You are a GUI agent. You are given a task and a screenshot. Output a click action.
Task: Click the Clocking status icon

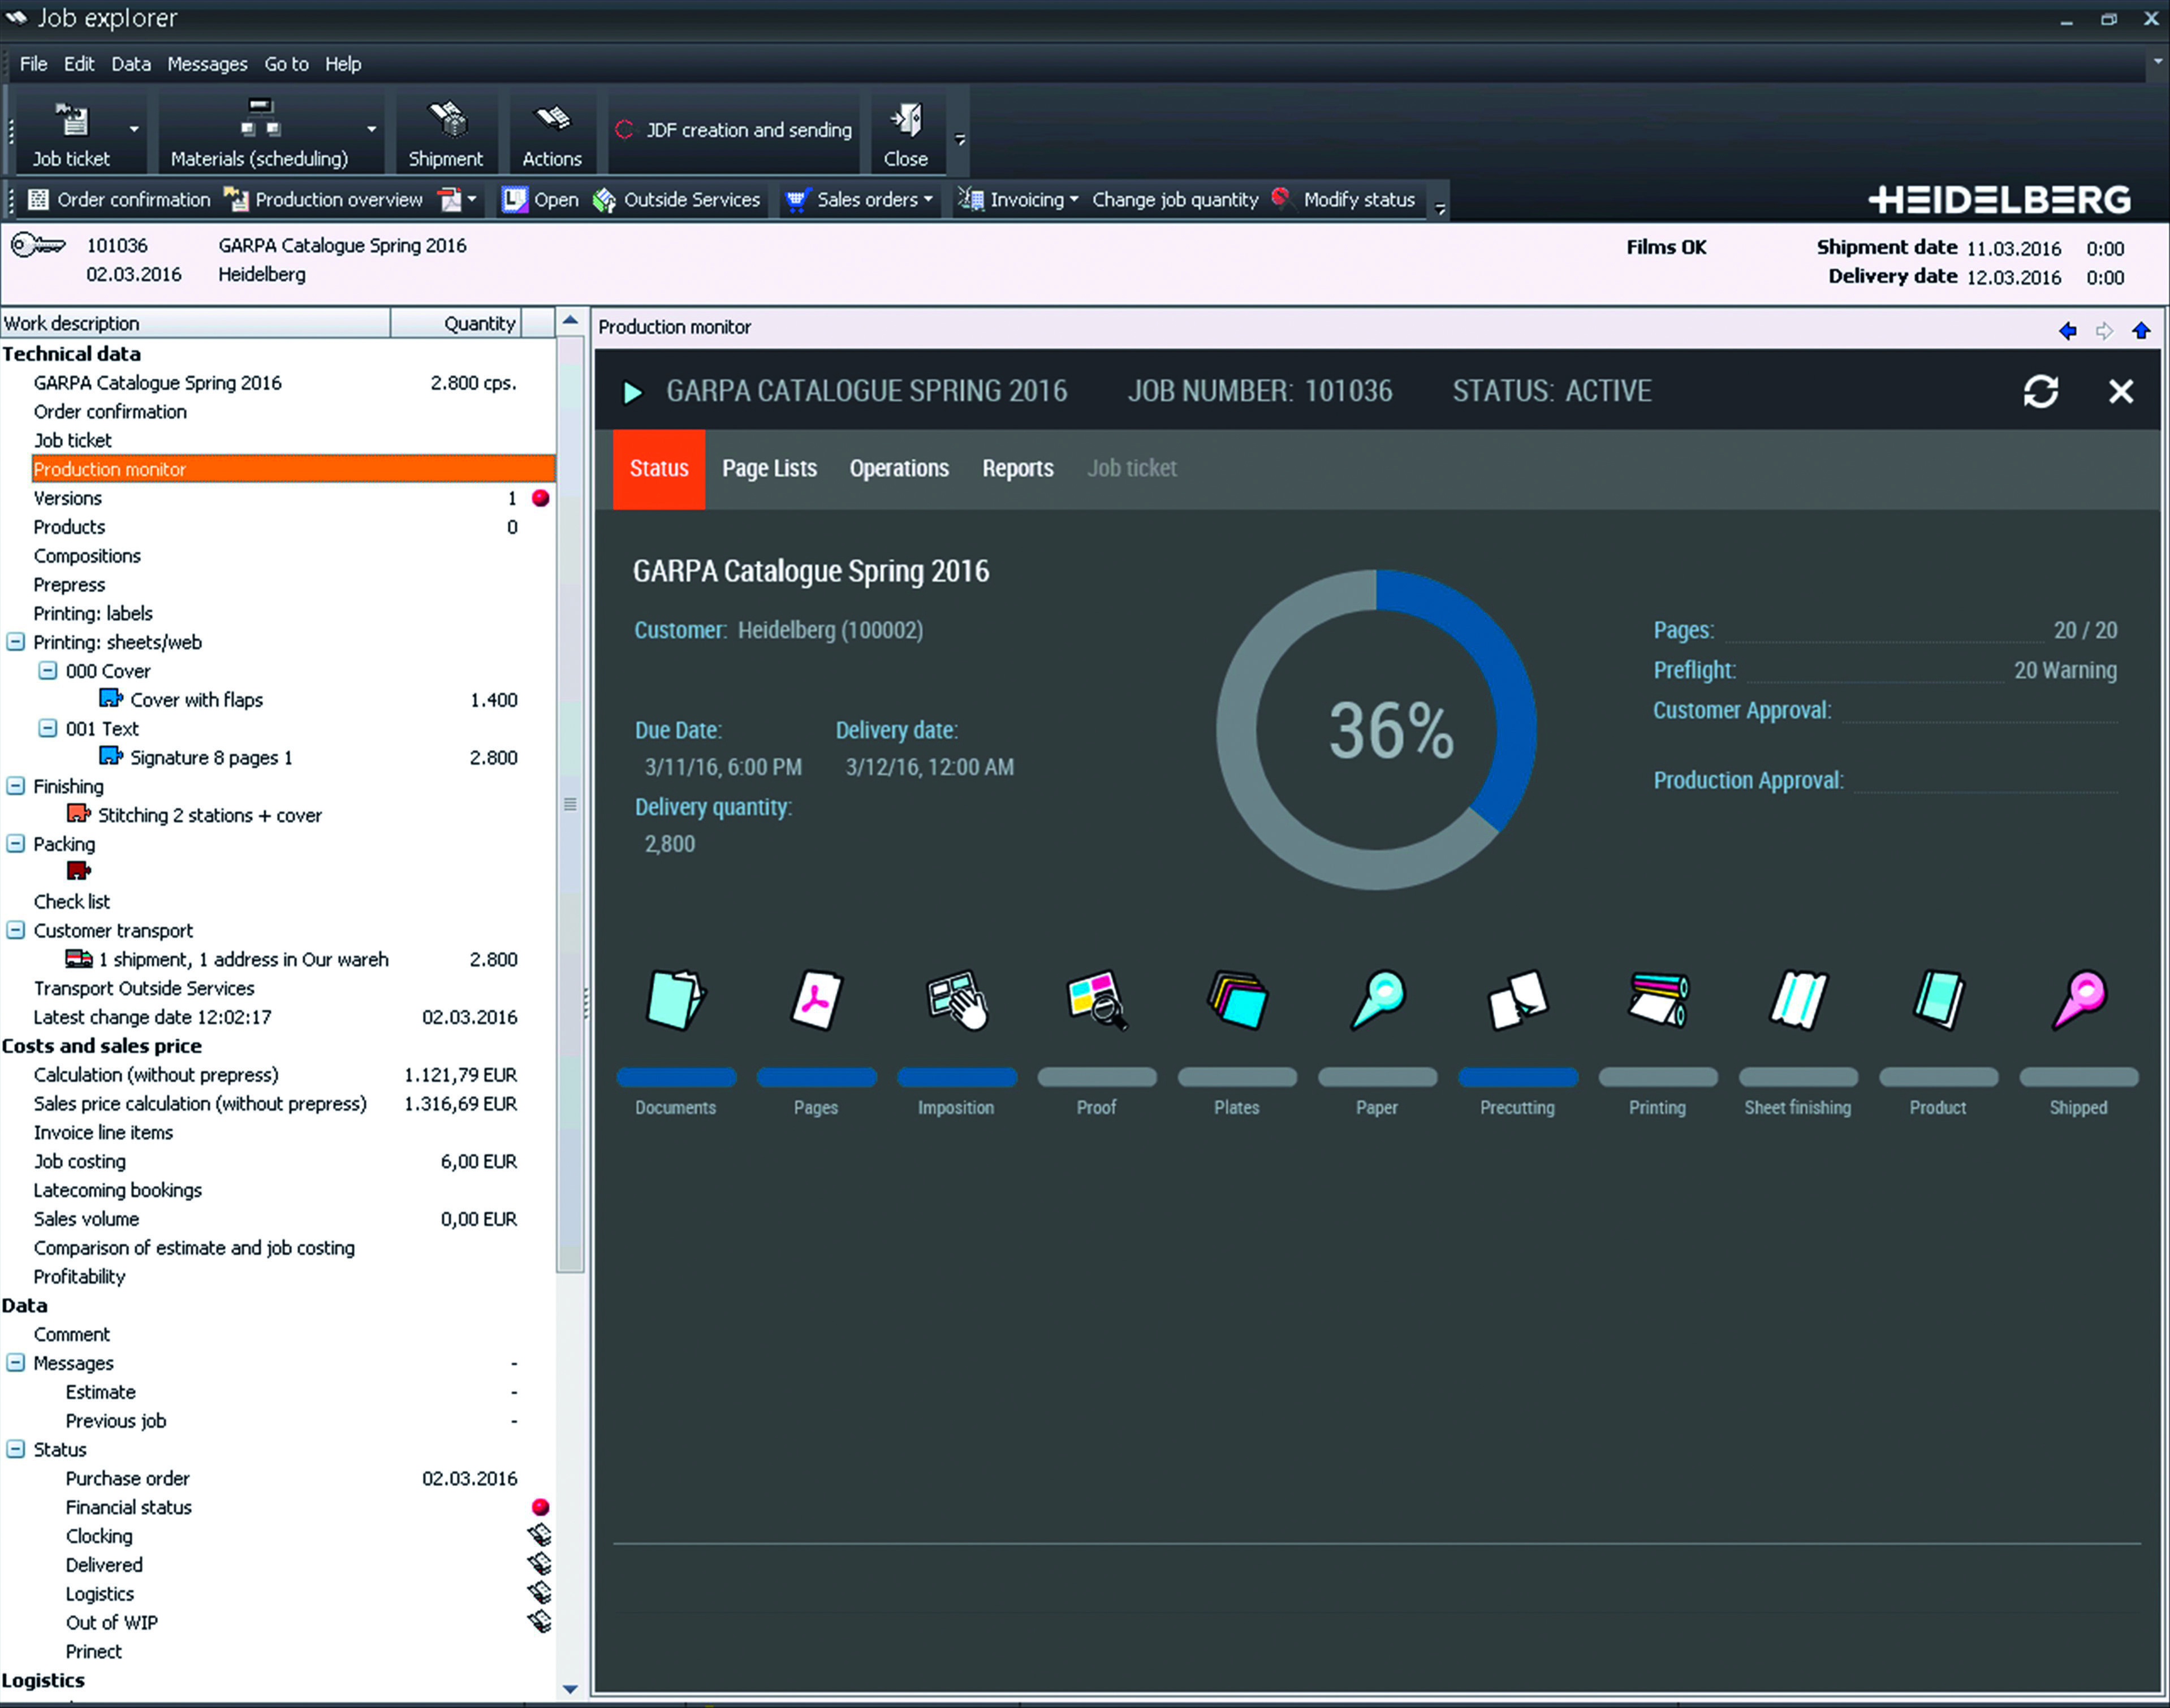(x=540, y=1534)
